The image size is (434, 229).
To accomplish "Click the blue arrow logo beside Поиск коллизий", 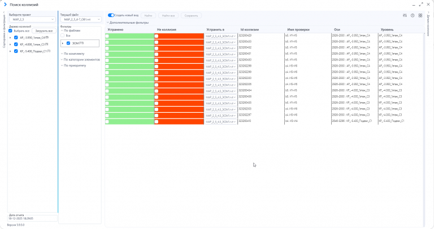I will pos(5,5).
